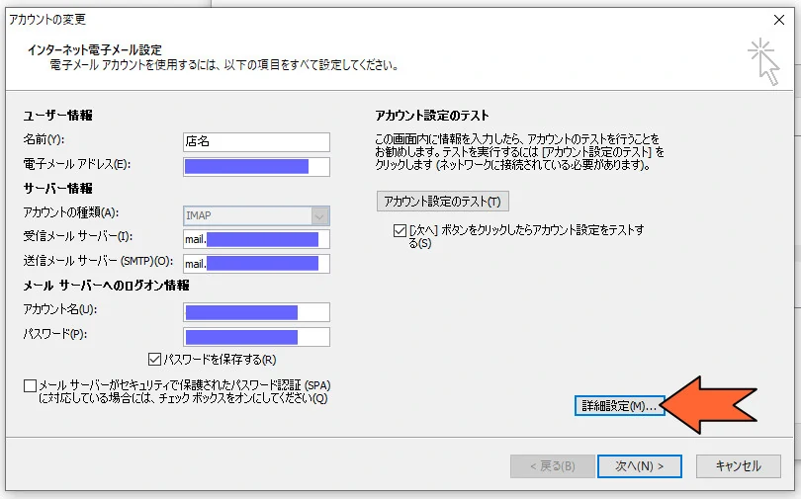The height and width of the screenshot is (499, 801).
Task: Click the 受信メール サーバー input field
Action: pyautogui.click(x=256, y=239)
